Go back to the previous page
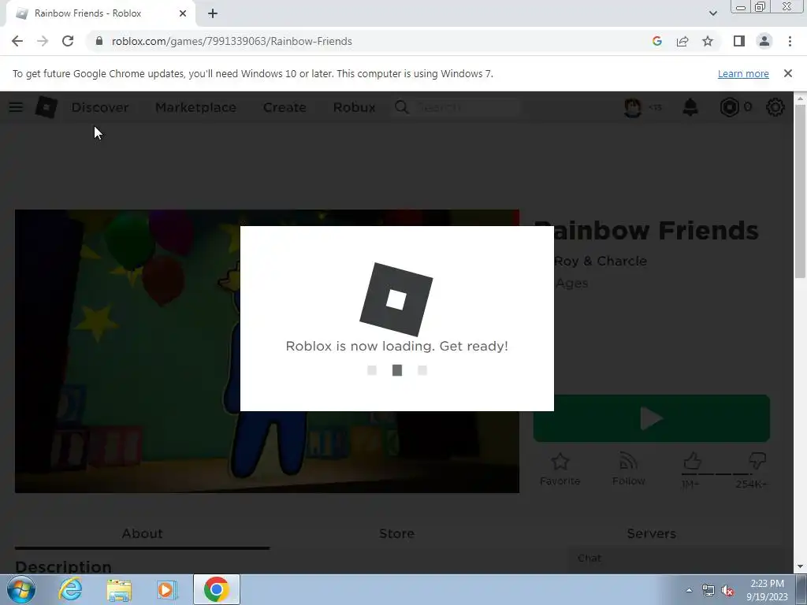This screenshot has height=605, width=807. pyautogui.click(x=17, y=41)
